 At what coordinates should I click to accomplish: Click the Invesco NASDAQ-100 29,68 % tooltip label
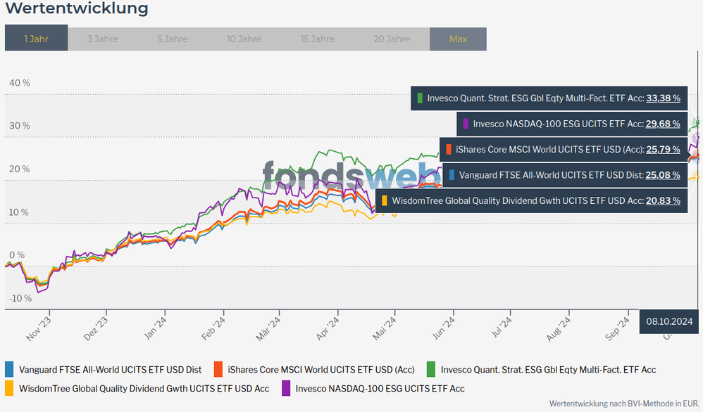point(572,124)
